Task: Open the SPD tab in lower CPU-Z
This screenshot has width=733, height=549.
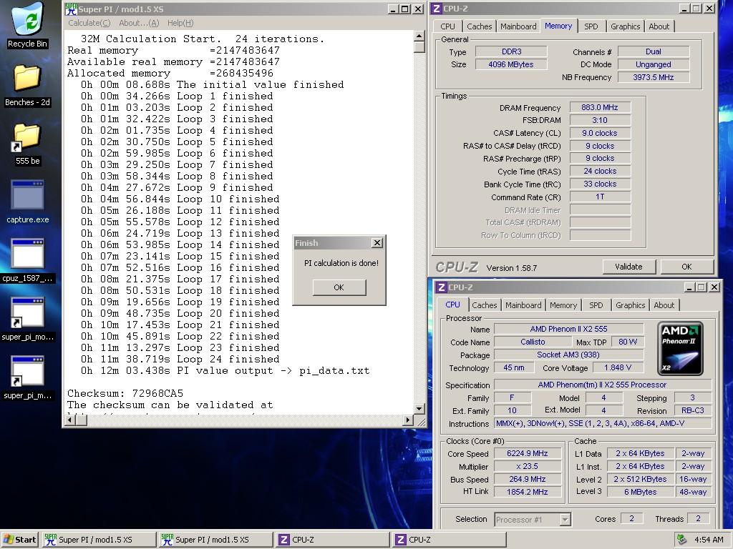Action: [596, 305]
